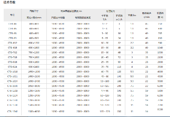170x117 pixels.
Task: Select the weight value 705
Action: [x=160, y=33]
